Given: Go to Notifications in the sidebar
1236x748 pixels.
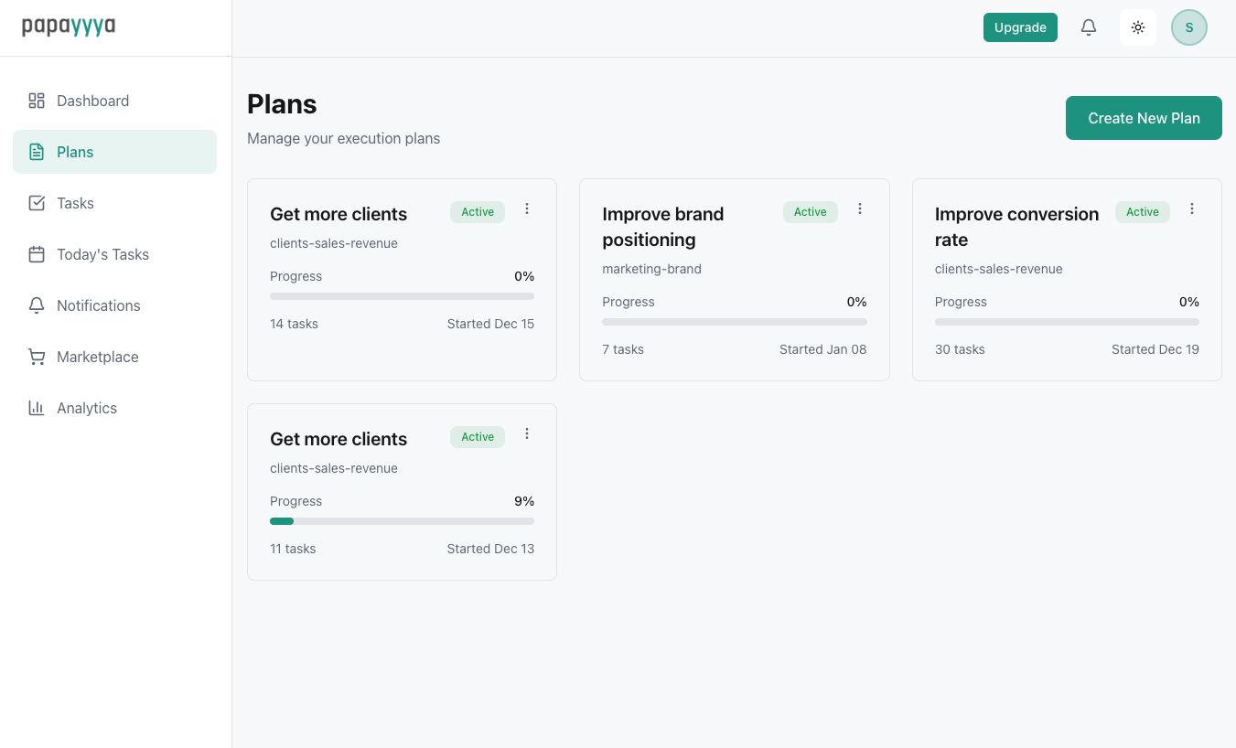Looking at the screenshot, I should [x=98, y=305].
